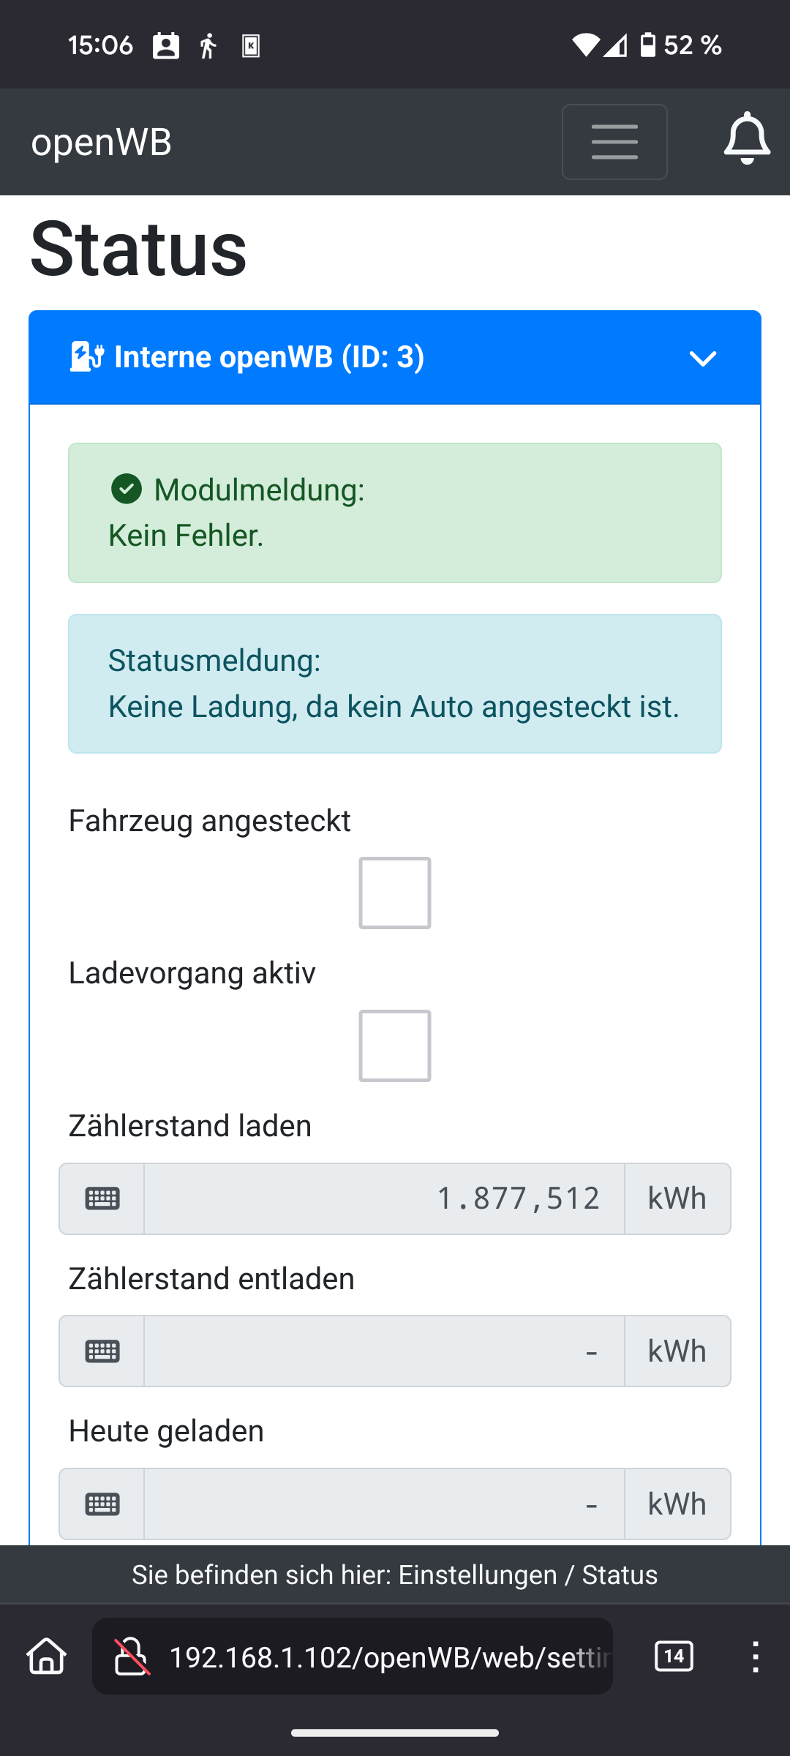
Task: Toggle the Ladevorgang aktiv checkbox
Action: click(395, 1046)
